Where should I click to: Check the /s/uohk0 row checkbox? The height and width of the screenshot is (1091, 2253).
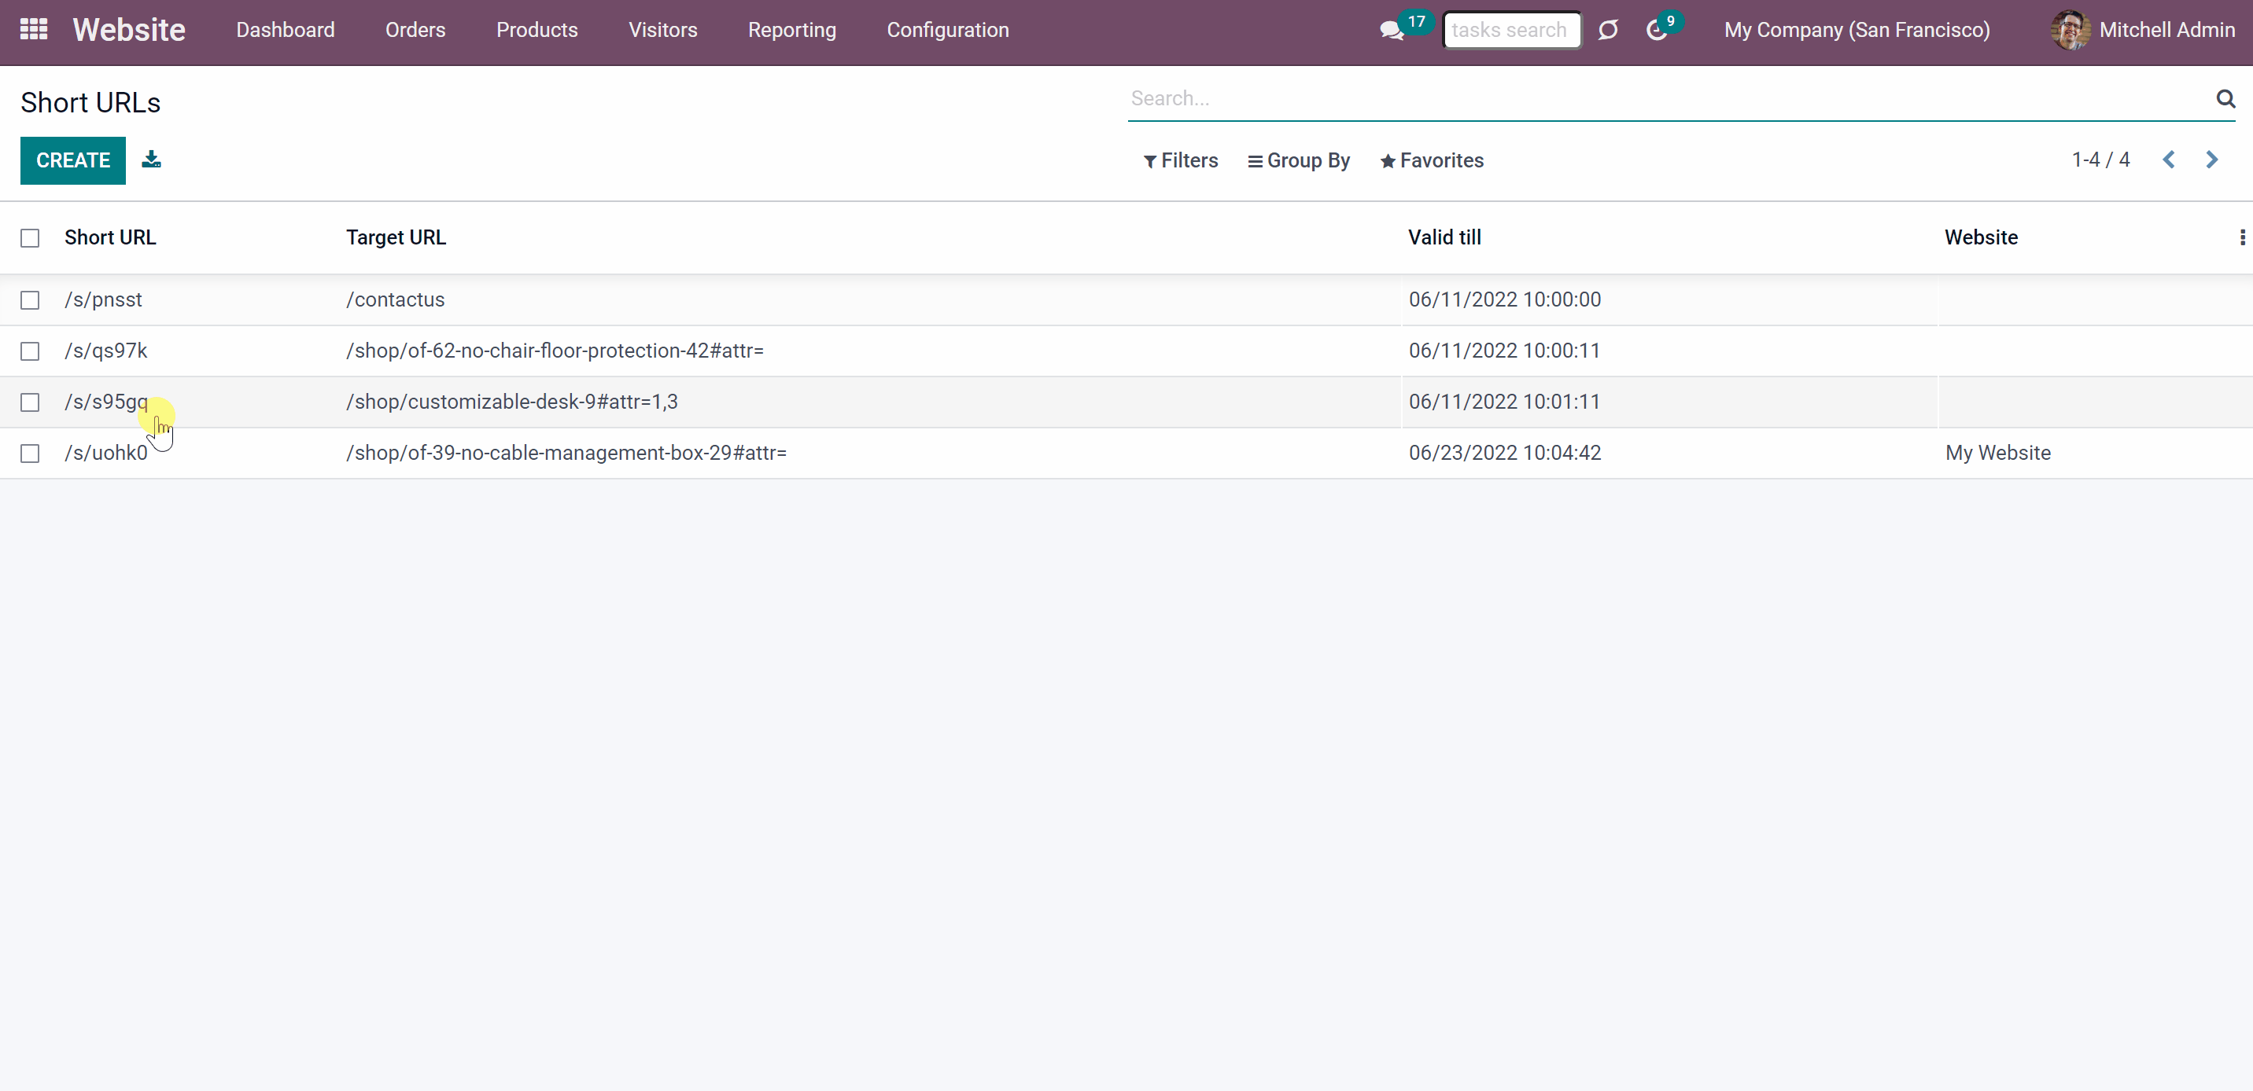(x=30, y=453)
